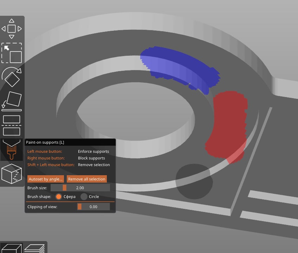Click the Block supports text
Image resolution: width=298 pixels, height=253 pixels.
pos(91,158)
